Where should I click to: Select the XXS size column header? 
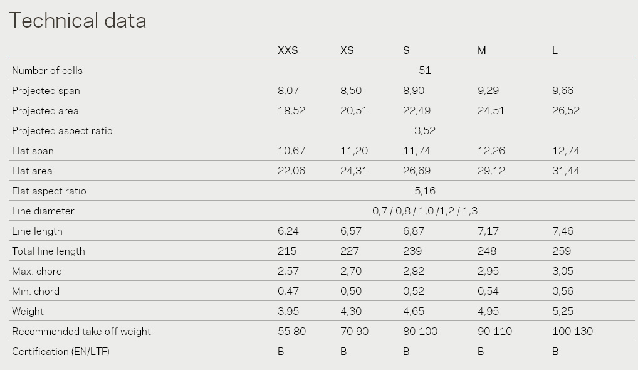tap(288, 50)
